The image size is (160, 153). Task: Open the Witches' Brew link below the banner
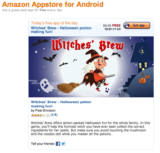click(x=61, y=104)
